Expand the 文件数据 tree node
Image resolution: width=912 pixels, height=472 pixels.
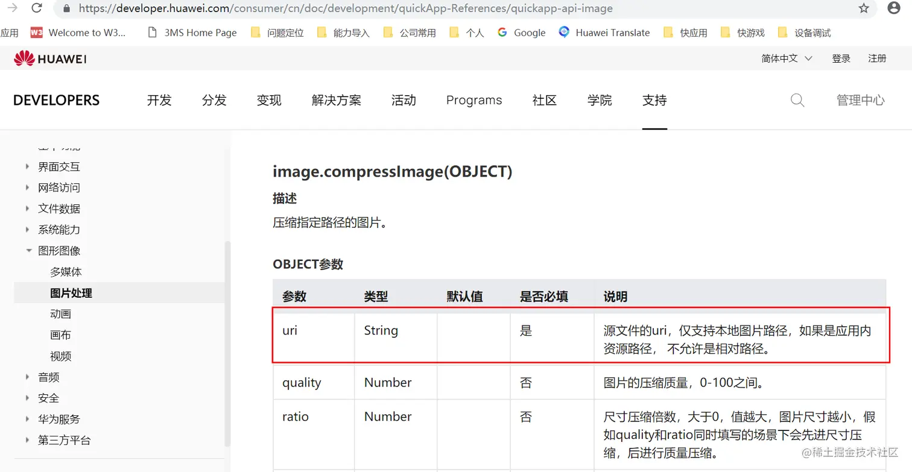pos(28,209)
